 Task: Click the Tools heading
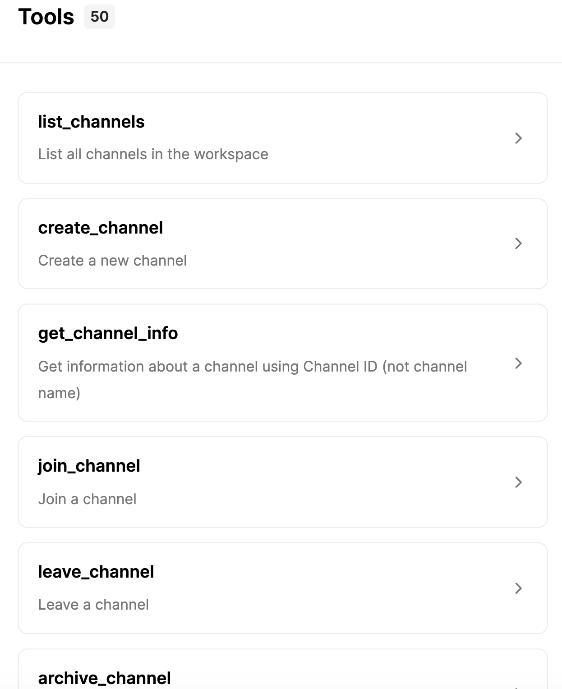46,17
